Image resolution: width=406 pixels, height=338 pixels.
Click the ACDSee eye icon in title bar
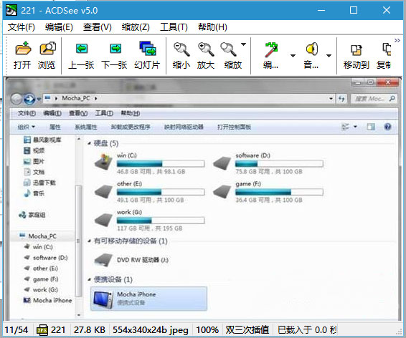tap(11, 10)
